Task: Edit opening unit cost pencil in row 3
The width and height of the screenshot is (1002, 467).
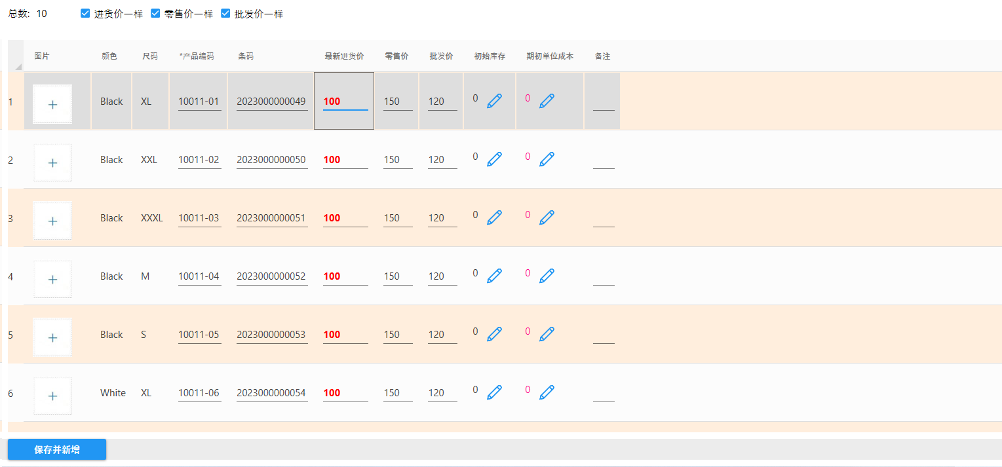Action: point(547,217)
